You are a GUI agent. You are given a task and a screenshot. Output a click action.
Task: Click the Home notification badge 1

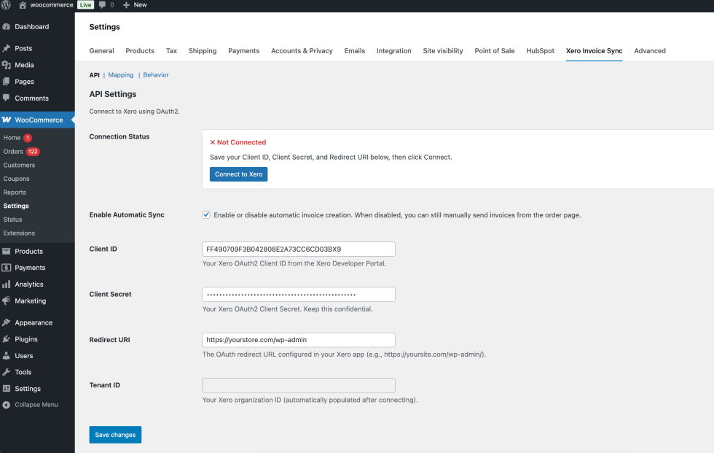click(x=28, y=138)
